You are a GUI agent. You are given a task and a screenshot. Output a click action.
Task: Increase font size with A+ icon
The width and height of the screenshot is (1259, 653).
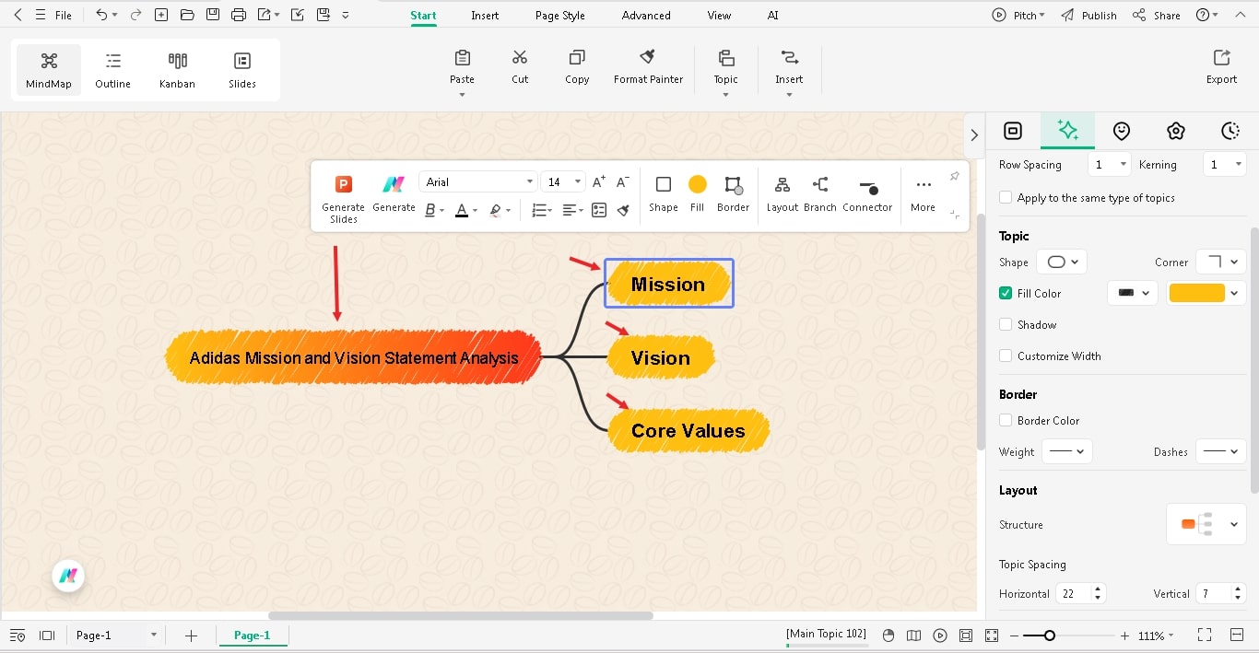click(599, 181)
